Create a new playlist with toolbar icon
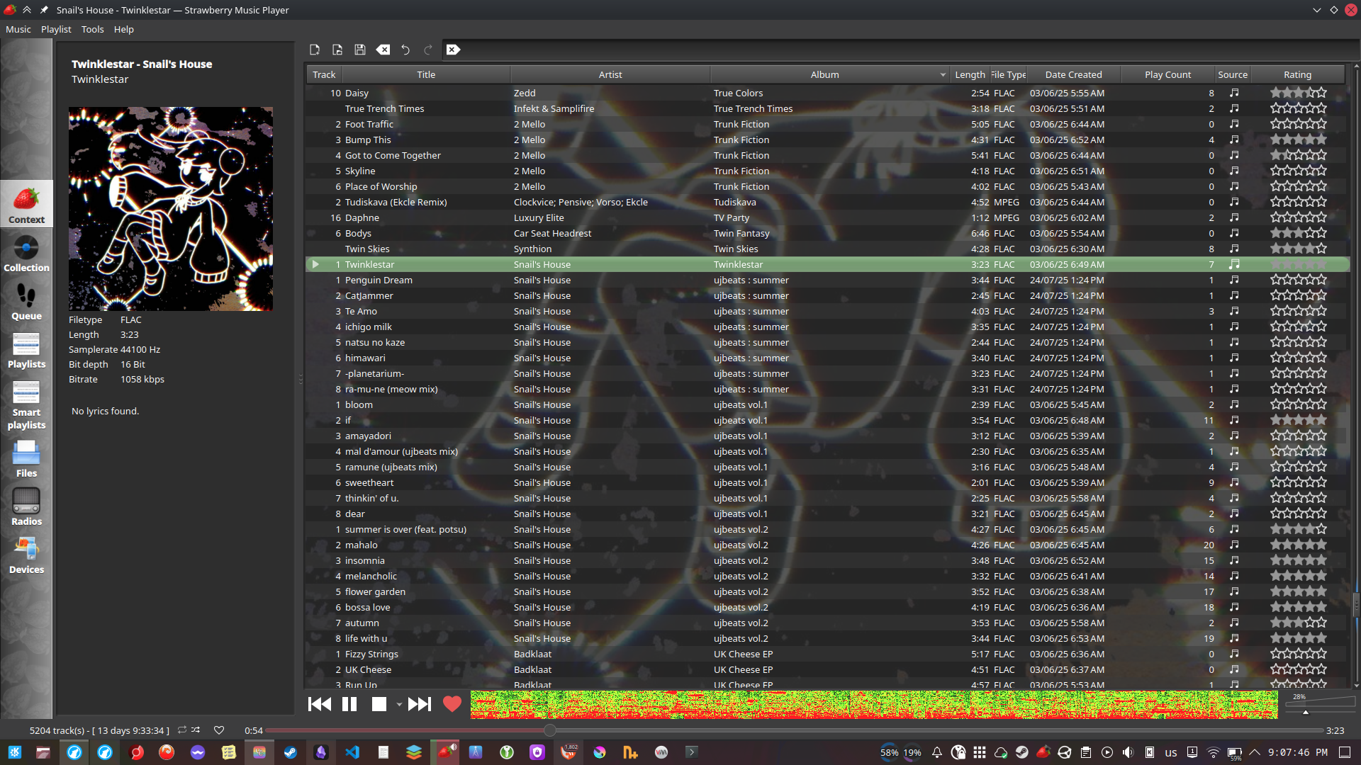Viewport: 1361px width, 765px height. [x=315, y=50]
